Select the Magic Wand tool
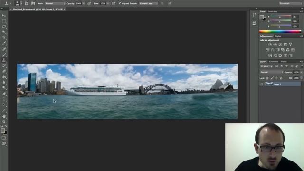This screenshot has height=171, width=304. 4,32
